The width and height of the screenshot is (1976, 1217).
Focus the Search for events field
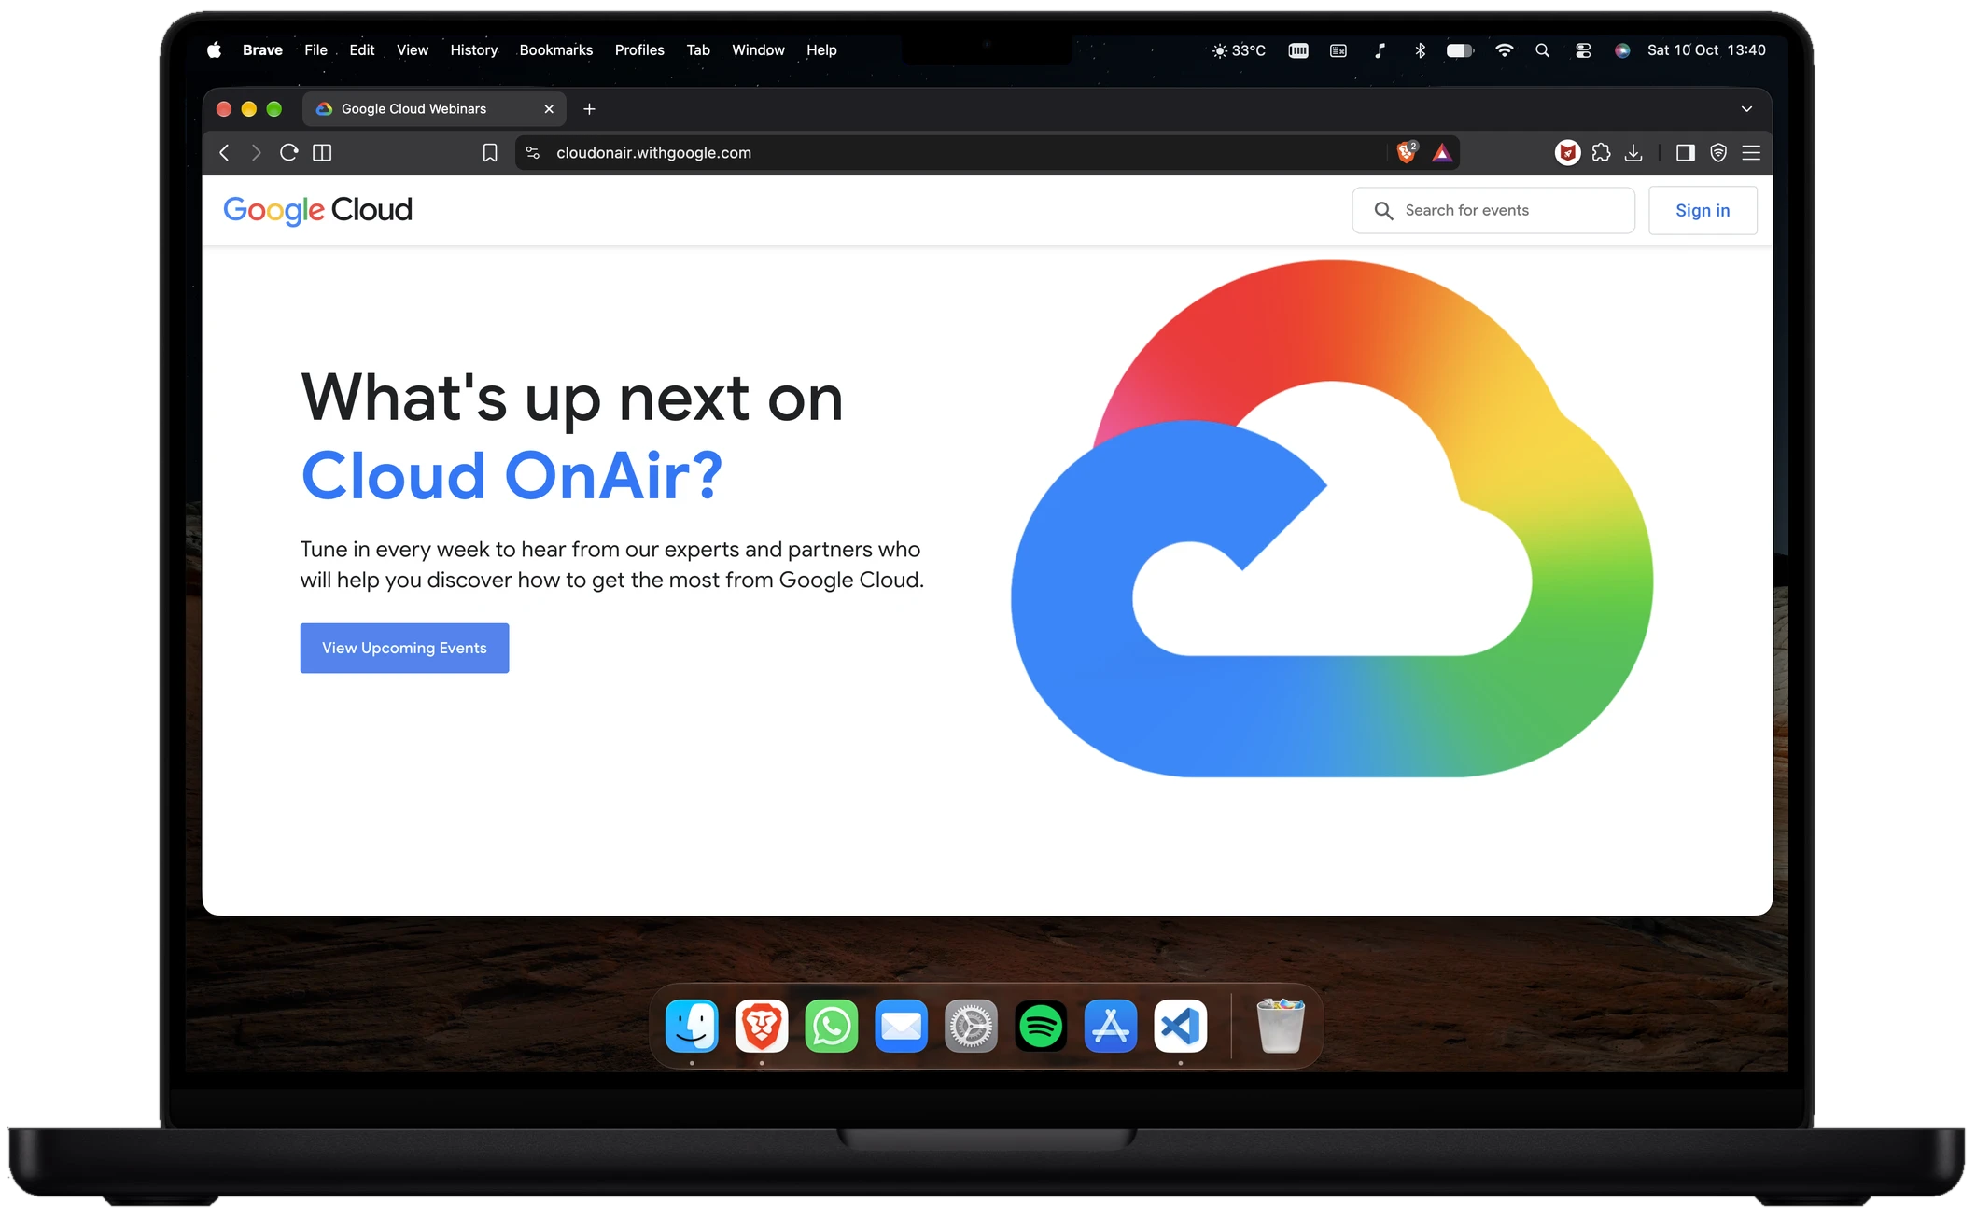(x=1493, y=211)
